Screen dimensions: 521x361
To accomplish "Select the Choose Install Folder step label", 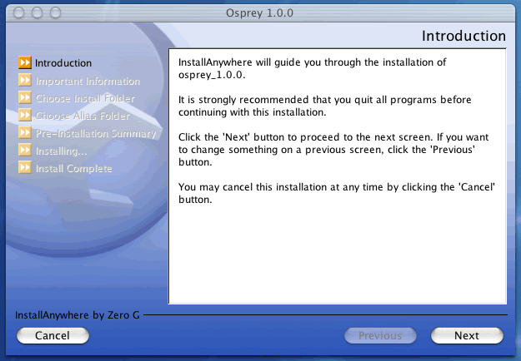I will click(x=85, y=99).
